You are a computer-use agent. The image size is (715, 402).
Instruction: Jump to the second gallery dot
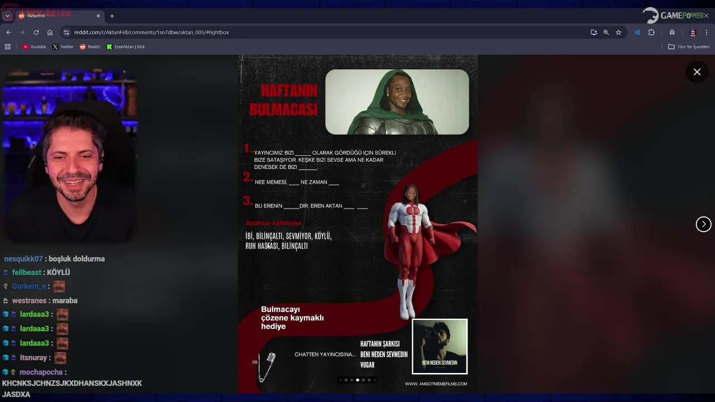[346, 380]
